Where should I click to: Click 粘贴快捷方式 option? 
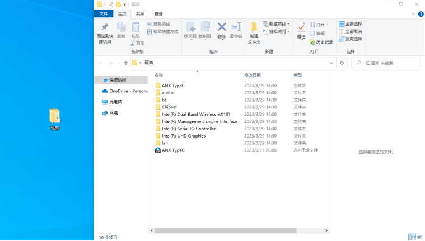tap(162, 31)
